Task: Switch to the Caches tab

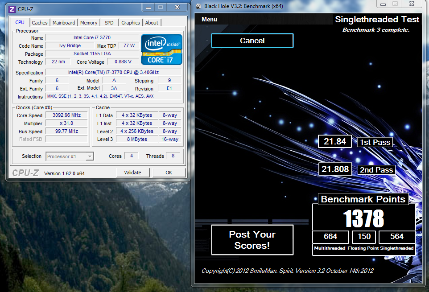Action: (x=40, y=23)
